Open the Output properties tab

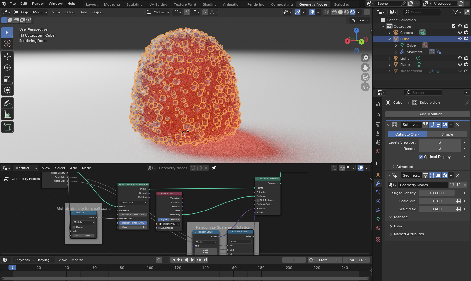[x=378, y=124]
